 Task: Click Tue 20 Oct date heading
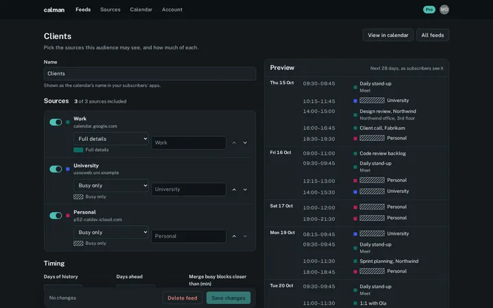[x=281, y=285]
